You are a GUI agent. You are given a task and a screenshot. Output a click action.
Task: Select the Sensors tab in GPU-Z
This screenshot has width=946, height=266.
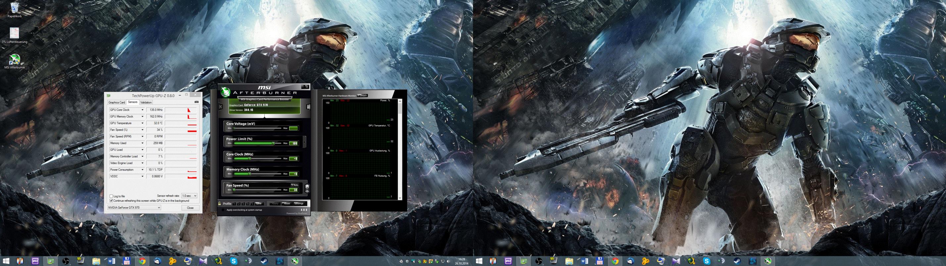pyautogui.click(x=133, y=102)
